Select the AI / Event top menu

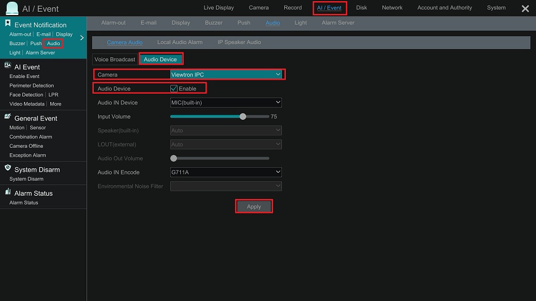[x=329, y=8]
